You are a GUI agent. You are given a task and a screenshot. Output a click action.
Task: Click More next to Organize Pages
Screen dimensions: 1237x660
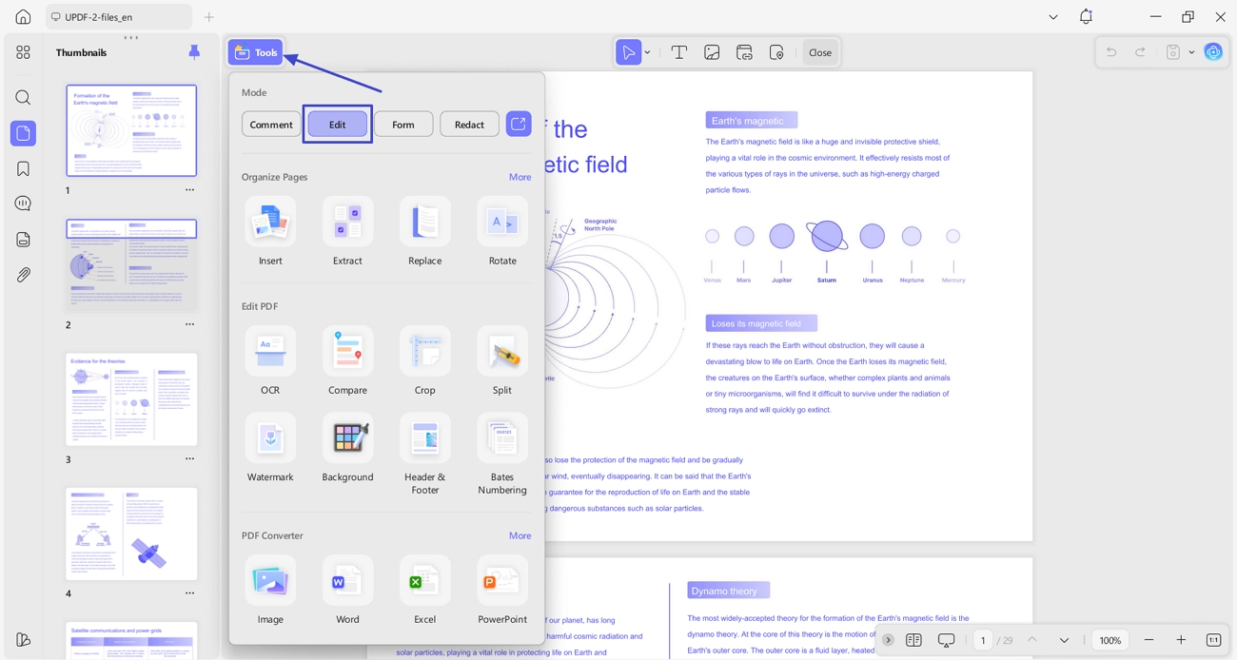pyautogui.click(x=520, y=177)
